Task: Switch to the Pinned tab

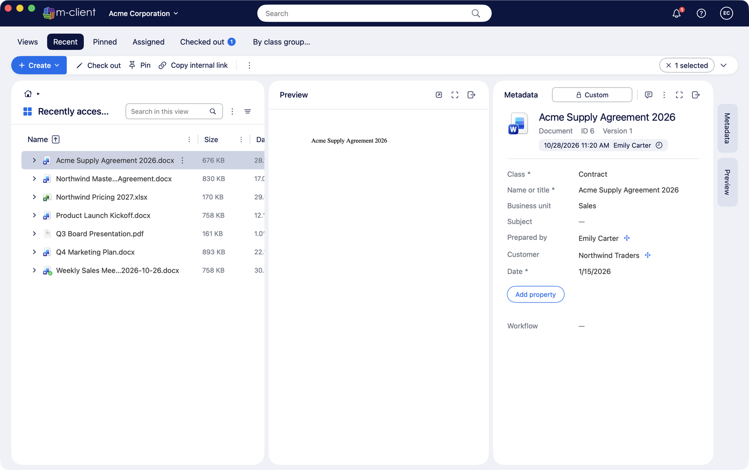Action: 105,42
